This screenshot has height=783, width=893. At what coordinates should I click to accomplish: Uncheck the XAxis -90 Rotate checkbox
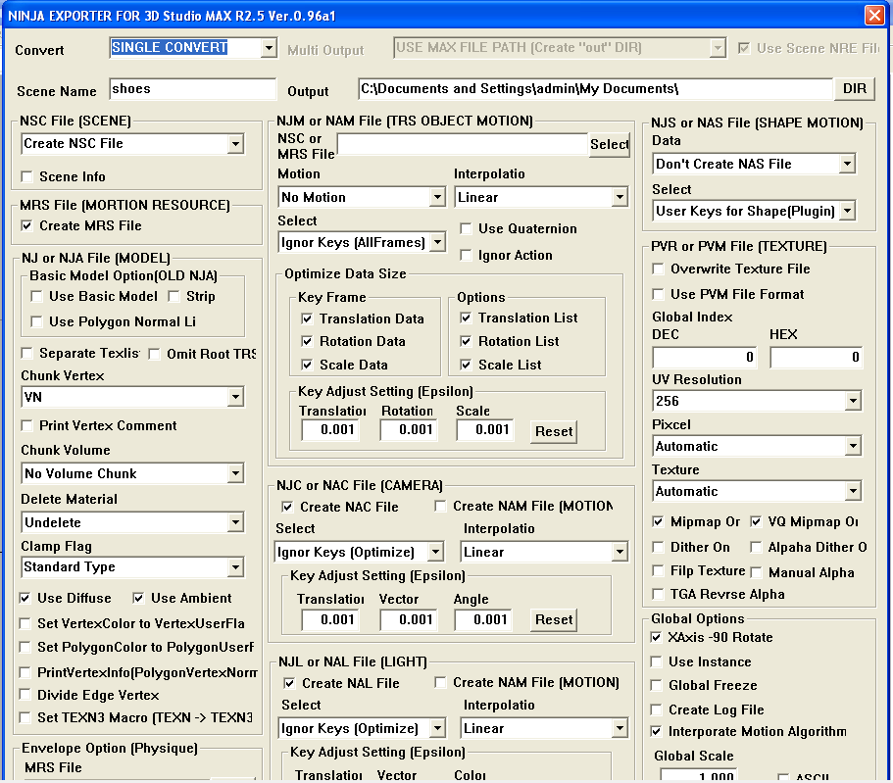[x=656, y=637]
